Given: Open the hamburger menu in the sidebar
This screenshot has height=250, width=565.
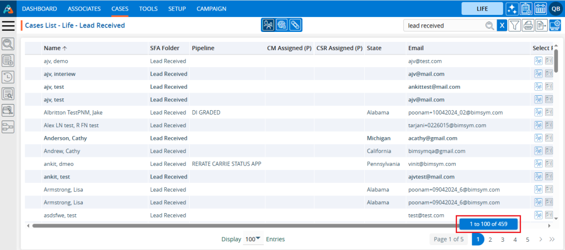Looking at the screenshot, I should pyautogui.click(x=9, y=25).
